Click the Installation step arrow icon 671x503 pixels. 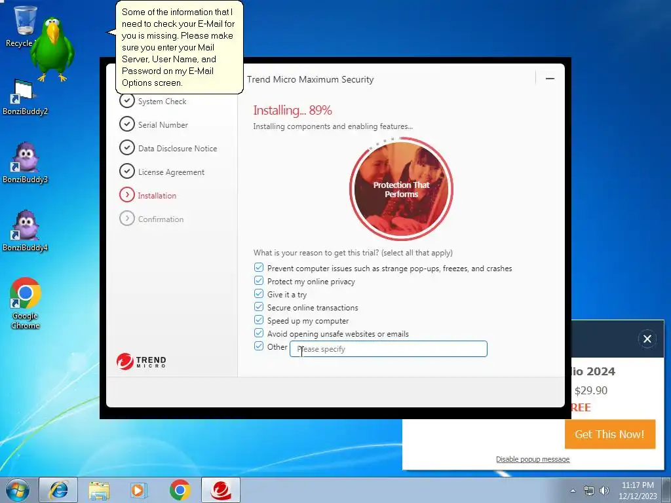point(126,195)
